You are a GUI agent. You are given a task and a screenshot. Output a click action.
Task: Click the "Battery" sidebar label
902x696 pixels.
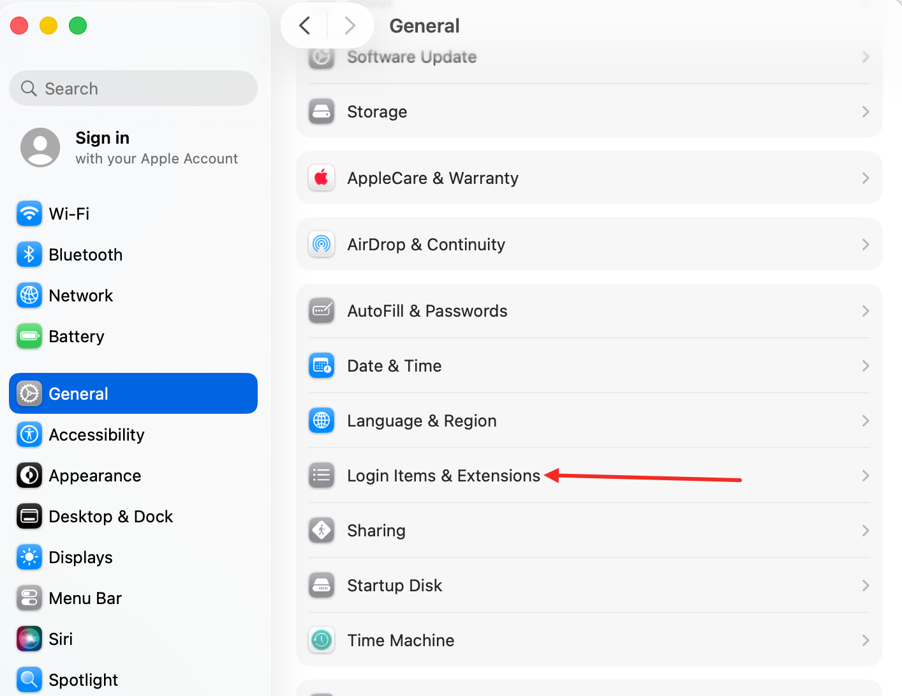click(77, 337)
